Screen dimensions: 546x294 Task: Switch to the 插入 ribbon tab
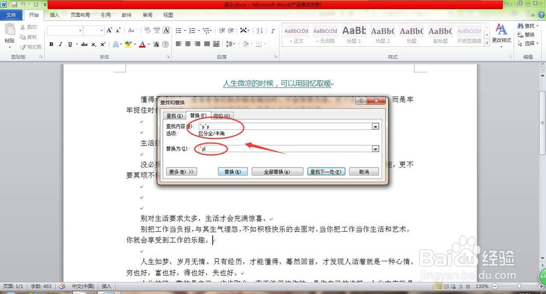click(55, 15)
